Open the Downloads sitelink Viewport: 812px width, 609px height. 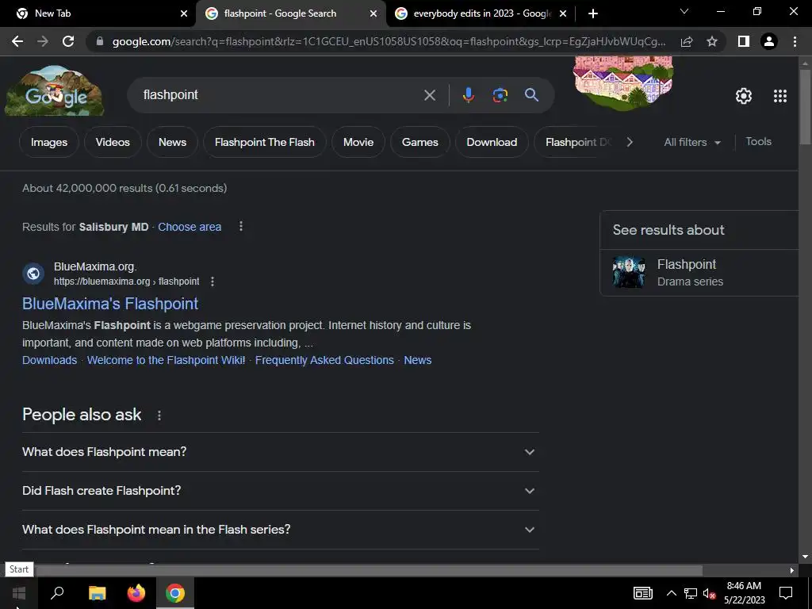[50, 361]
